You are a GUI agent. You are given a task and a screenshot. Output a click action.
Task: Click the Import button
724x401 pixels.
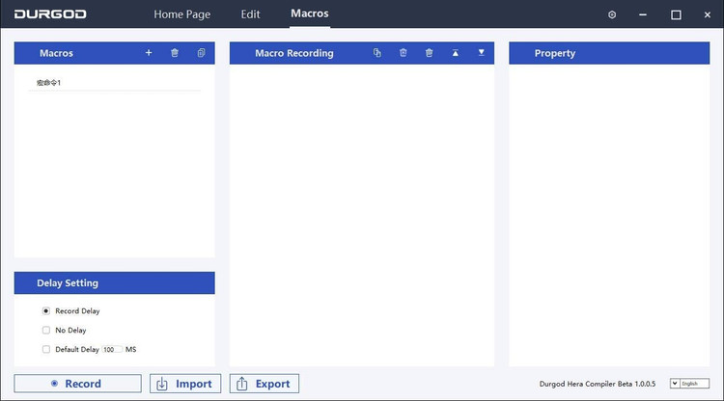(185, 384)
